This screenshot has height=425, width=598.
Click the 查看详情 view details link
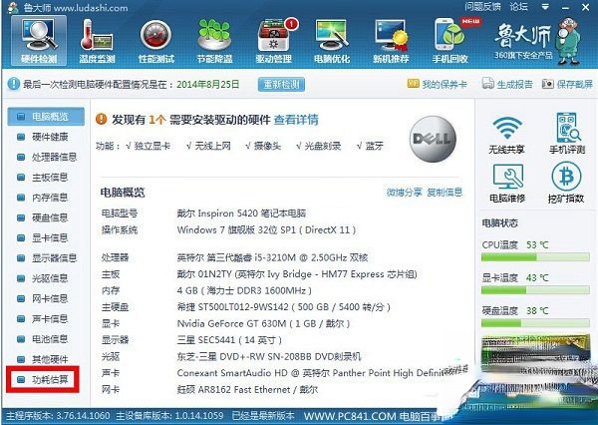tap(296, 120)
